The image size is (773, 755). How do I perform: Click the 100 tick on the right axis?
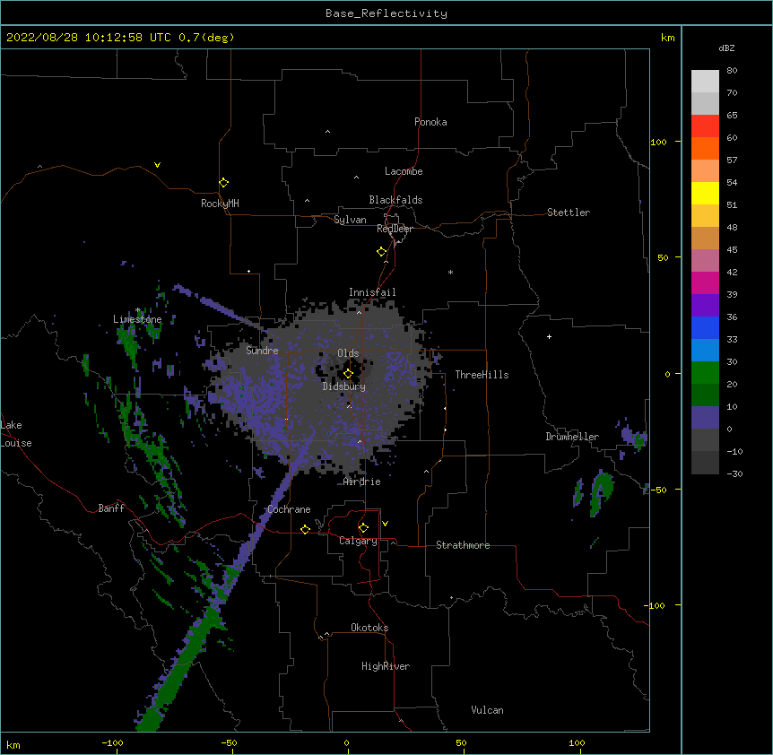coord(658,142)
